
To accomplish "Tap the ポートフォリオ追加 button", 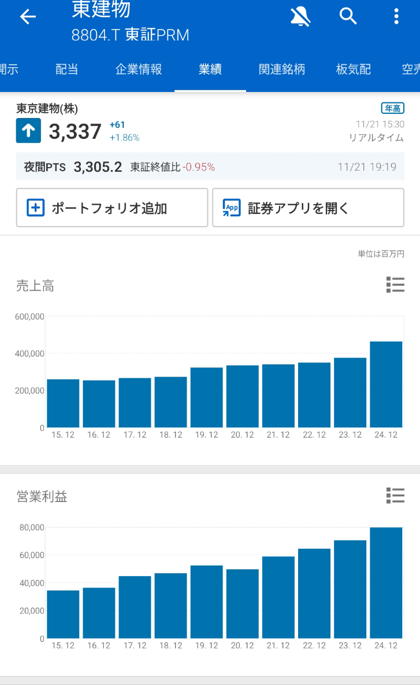I will [x=112, y=208].
